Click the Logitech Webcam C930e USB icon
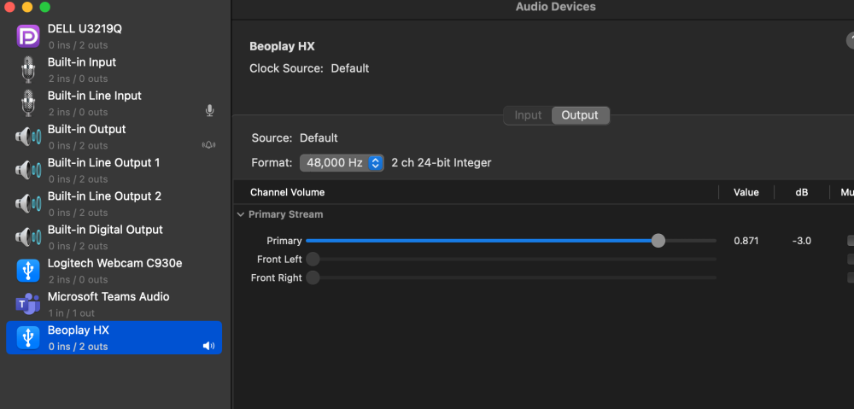Viewport: 854px width, 409px height. (x=28, y=271)
